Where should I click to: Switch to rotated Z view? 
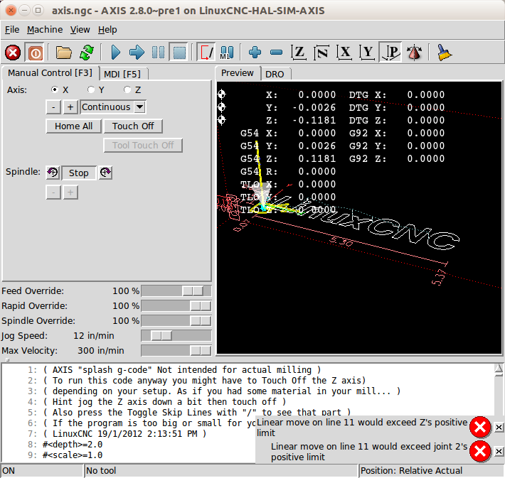click(321, 53)
